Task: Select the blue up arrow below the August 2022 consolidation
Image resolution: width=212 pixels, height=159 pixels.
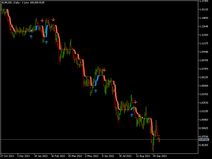Action: pos(132,115)
